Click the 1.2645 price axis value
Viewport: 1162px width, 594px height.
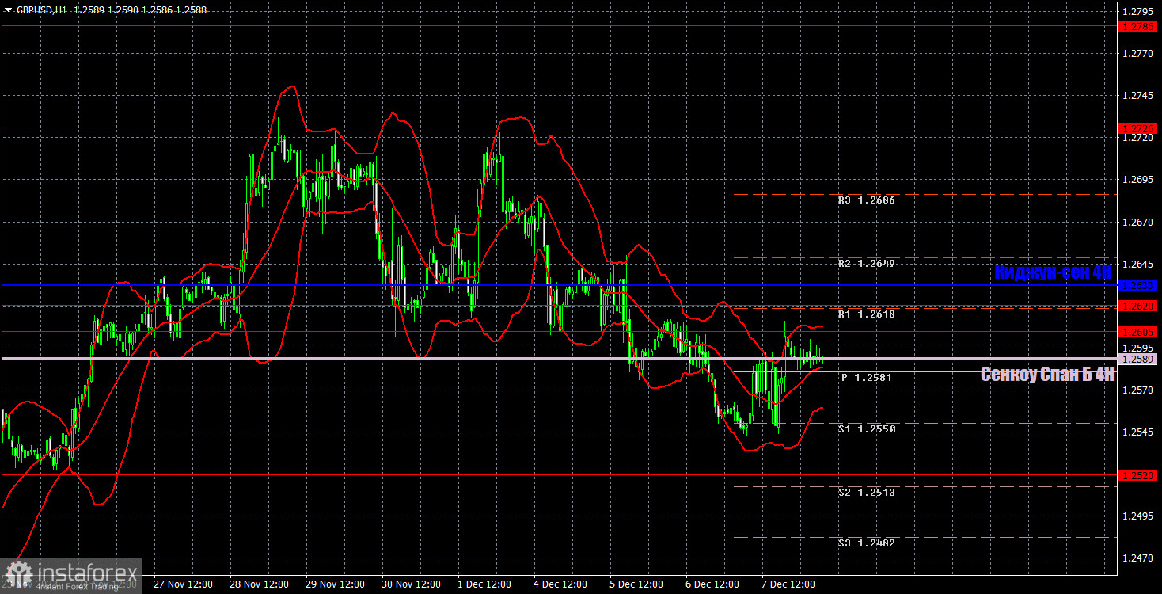coord(1137,265)
